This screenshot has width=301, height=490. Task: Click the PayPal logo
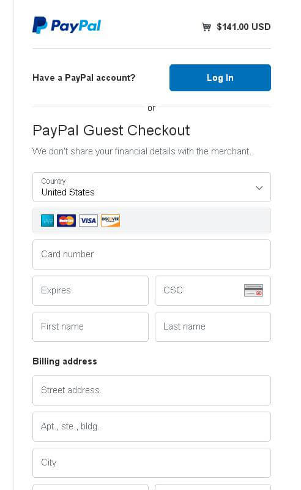click(67, 25)
